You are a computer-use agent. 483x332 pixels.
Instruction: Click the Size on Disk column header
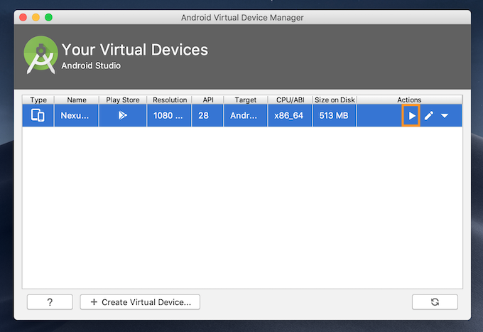(x=335, y=100)
